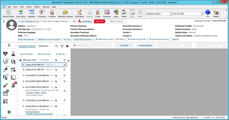Open the lab flask icon in sidebar
The image size is (229, 120).
[13, 54]
